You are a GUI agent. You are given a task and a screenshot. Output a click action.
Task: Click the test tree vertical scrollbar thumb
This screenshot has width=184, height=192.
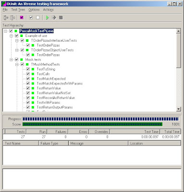[179, 50]
